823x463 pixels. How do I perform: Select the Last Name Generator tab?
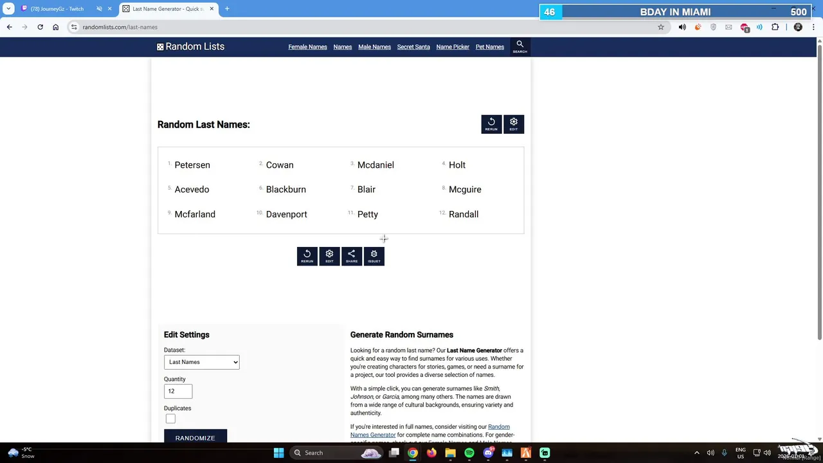168,9
